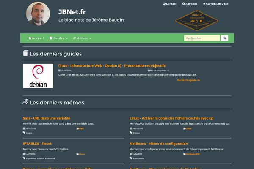Click the envelope icon beside Contact

coord(164,3)
